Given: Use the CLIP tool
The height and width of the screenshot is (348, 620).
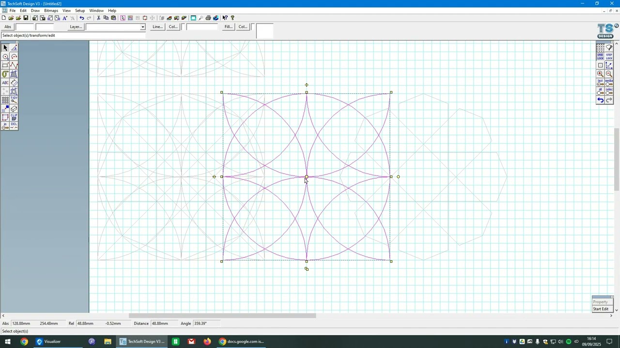Looking at the screenshot, I should [x=14, y=117].
